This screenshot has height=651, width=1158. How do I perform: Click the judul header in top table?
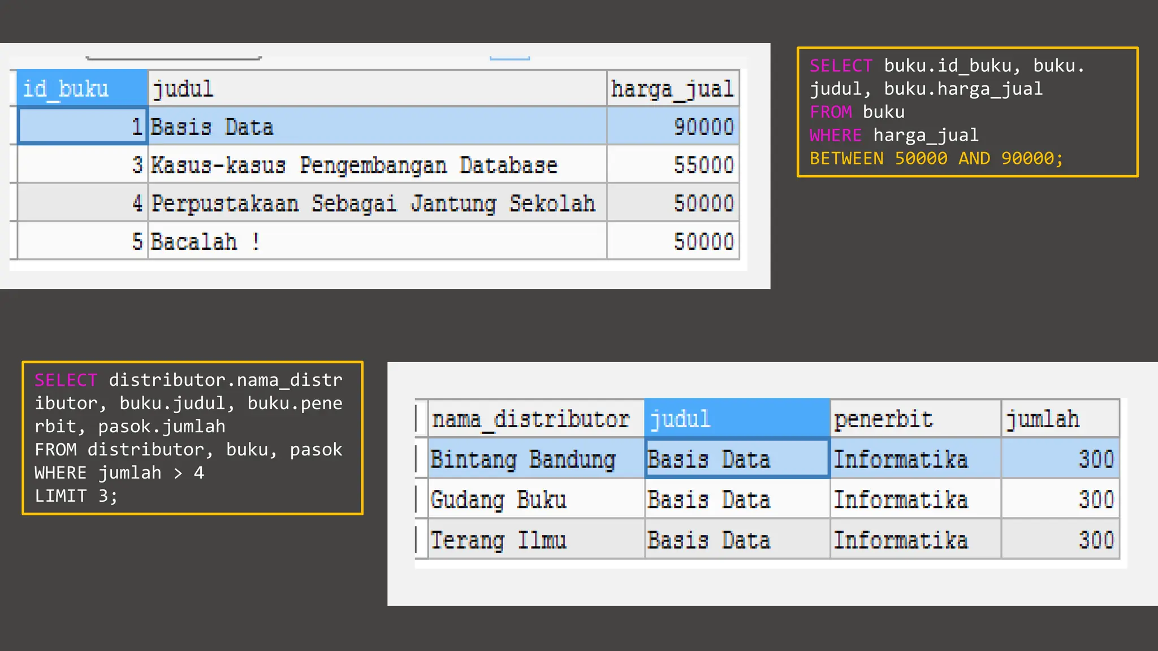click(x=377, y=89)
